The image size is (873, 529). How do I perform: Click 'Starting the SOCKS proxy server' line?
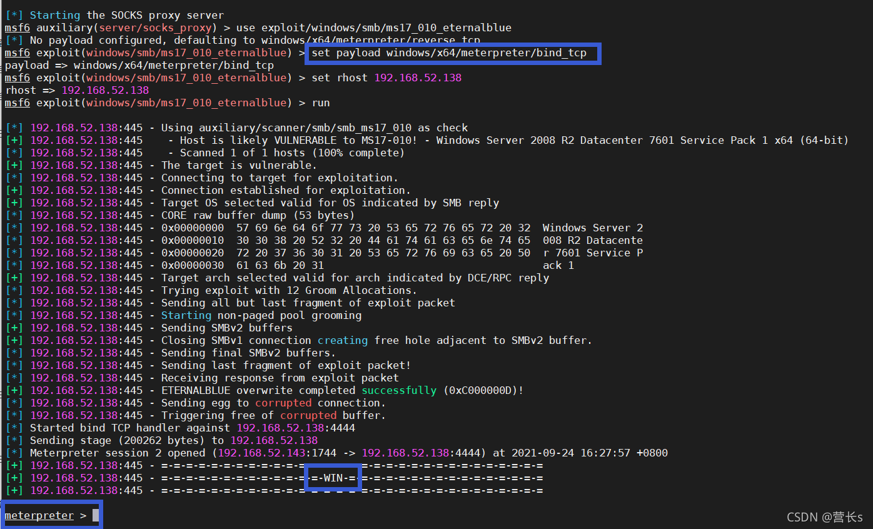point(114,15)
